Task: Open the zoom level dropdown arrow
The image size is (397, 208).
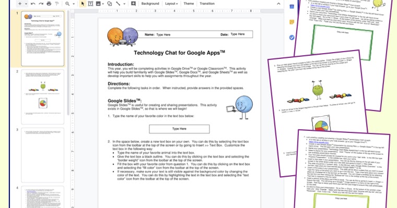Action: tap(74, 4)
